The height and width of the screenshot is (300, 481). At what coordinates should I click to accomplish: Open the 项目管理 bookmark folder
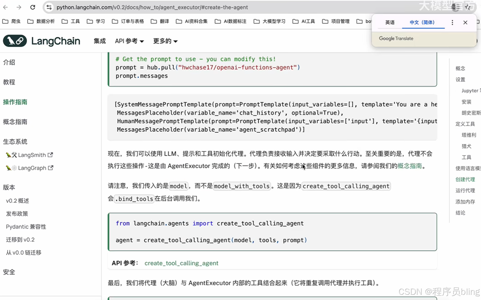coord(336,21)
